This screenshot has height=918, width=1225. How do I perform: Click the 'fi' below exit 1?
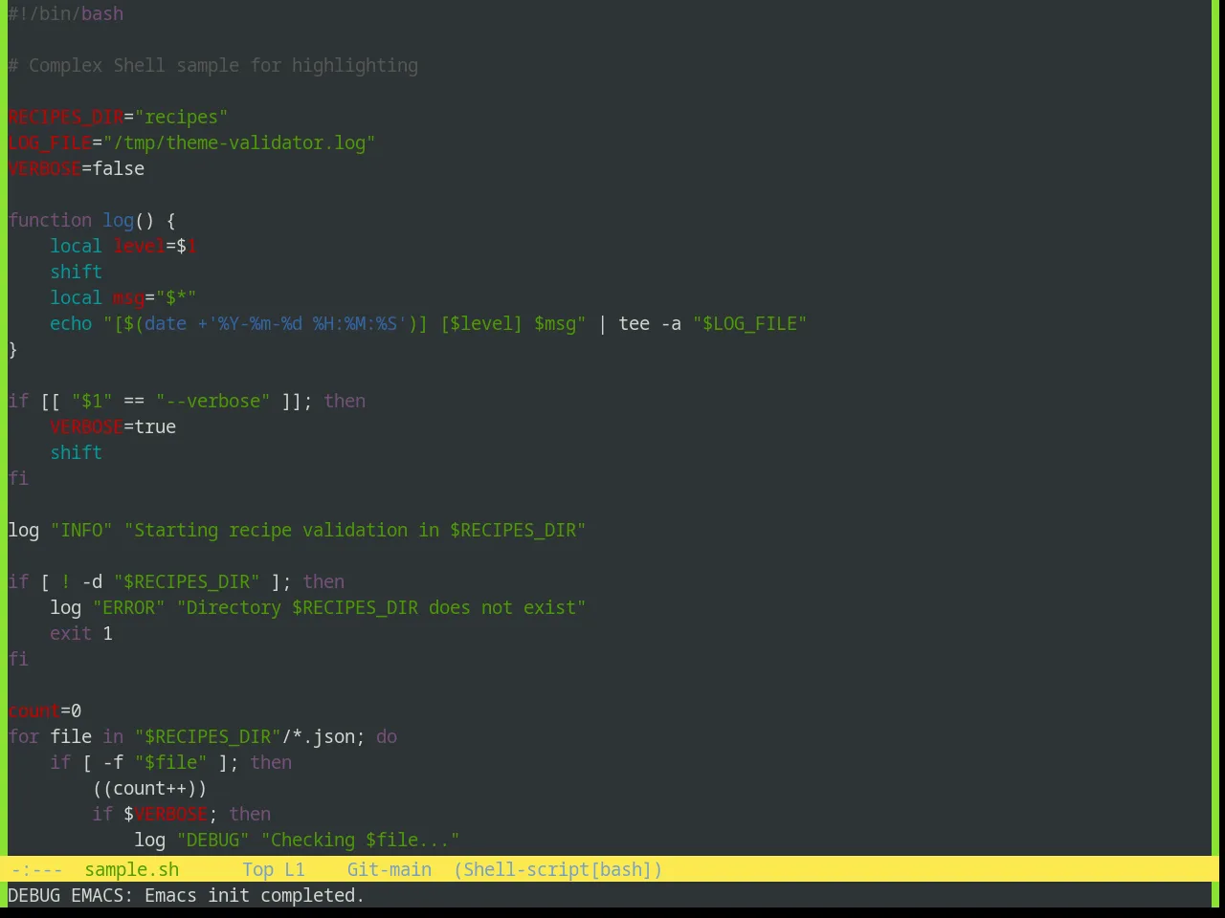click(18, 659)
